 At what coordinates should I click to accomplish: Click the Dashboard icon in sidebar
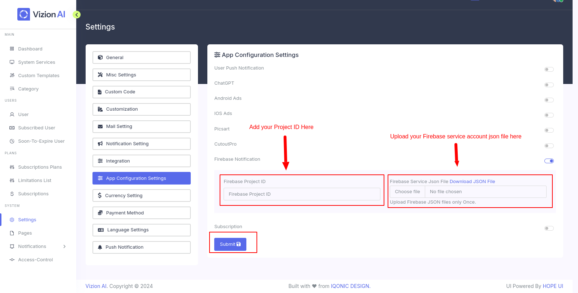12,49
